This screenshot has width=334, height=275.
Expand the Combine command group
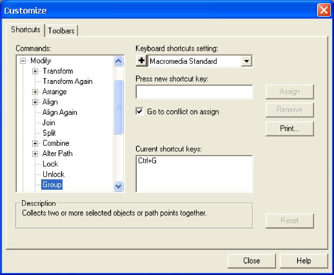[35, 143]
